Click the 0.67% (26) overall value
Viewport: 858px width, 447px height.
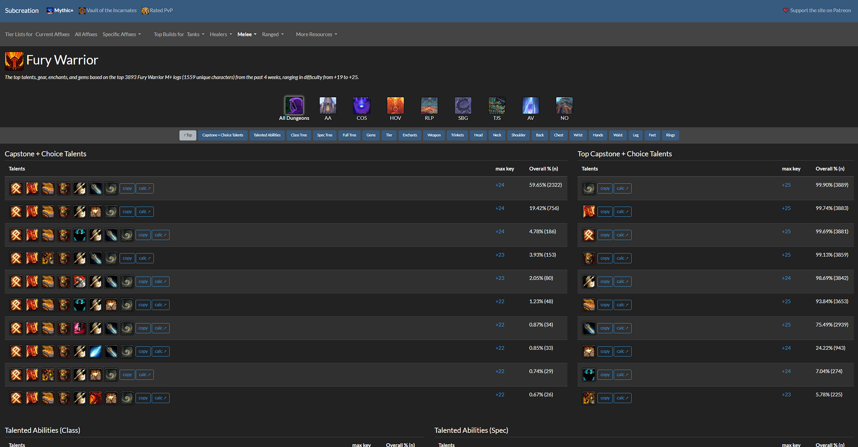pyautogui.click(x=541, y=395)
